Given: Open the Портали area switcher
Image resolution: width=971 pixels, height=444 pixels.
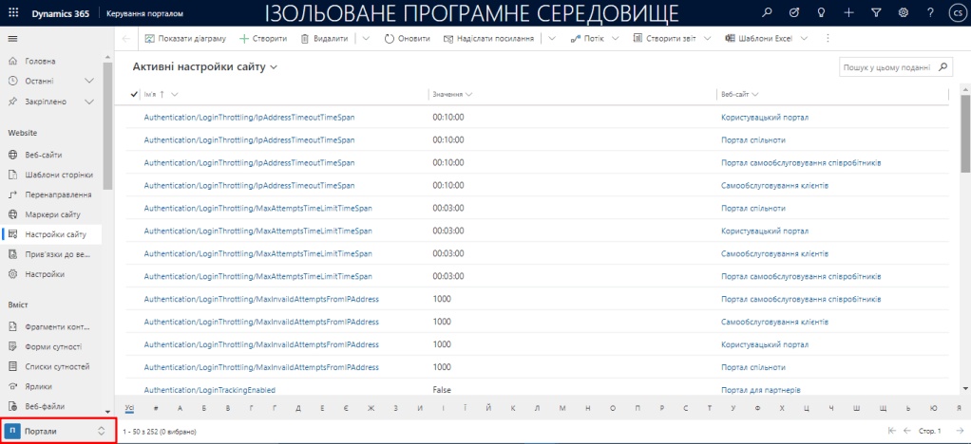Looking at the screenshot, I should tap(58, 431).
